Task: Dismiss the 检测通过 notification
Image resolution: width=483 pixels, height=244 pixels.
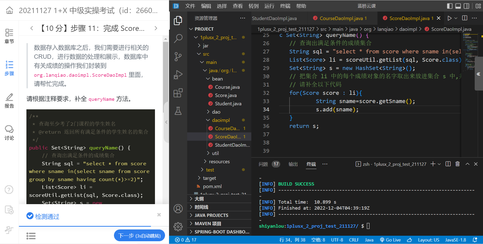Action: (x=159, y=215)
